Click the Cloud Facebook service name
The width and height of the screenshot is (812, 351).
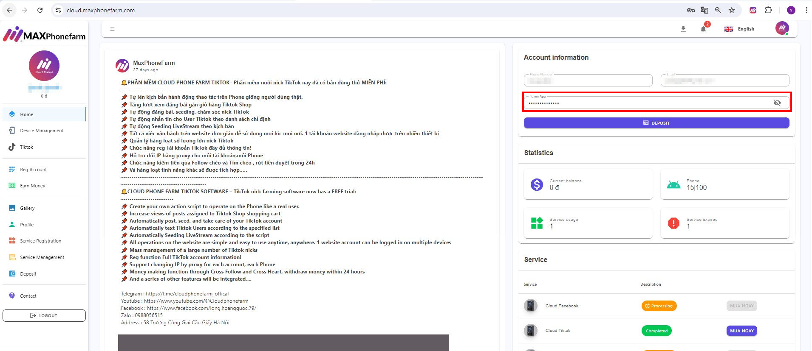click(562, 306)
